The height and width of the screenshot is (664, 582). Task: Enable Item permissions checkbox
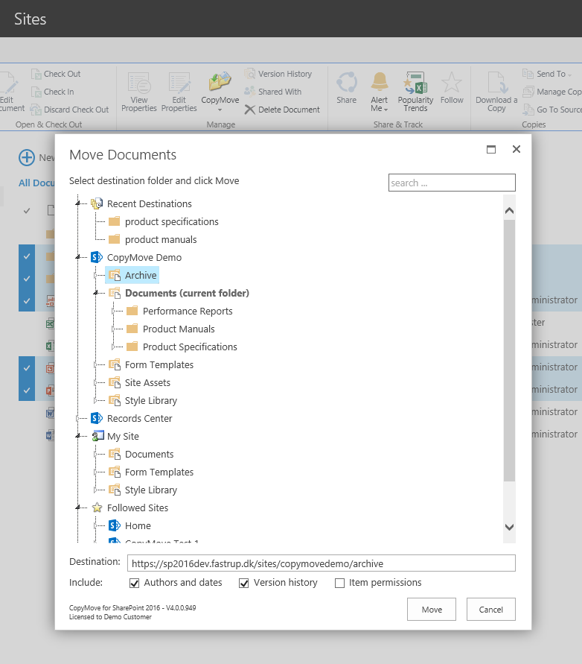click(339, 583)
